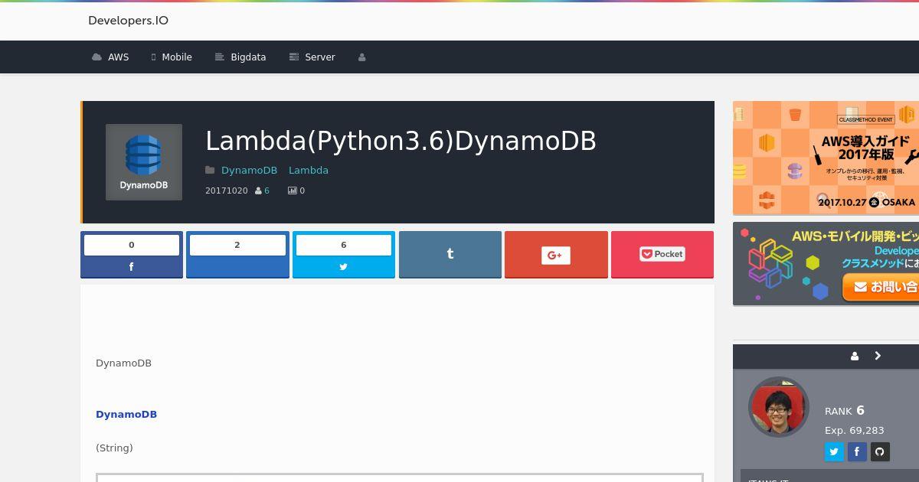Image resolution: width=919 pixels, height=482 pixels.
Task: Click the お問い合わせ mail button in banner
Action: [881, 287]
